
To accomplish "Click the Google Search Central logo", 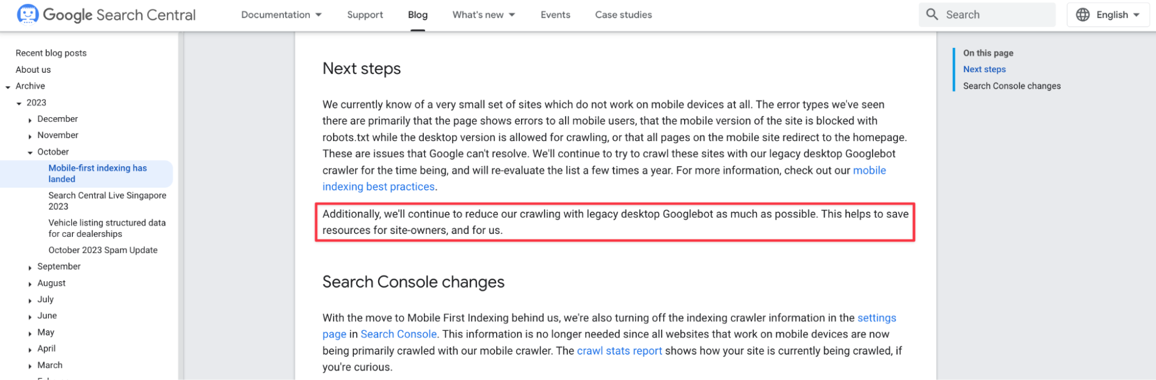I will click(106, 14).
